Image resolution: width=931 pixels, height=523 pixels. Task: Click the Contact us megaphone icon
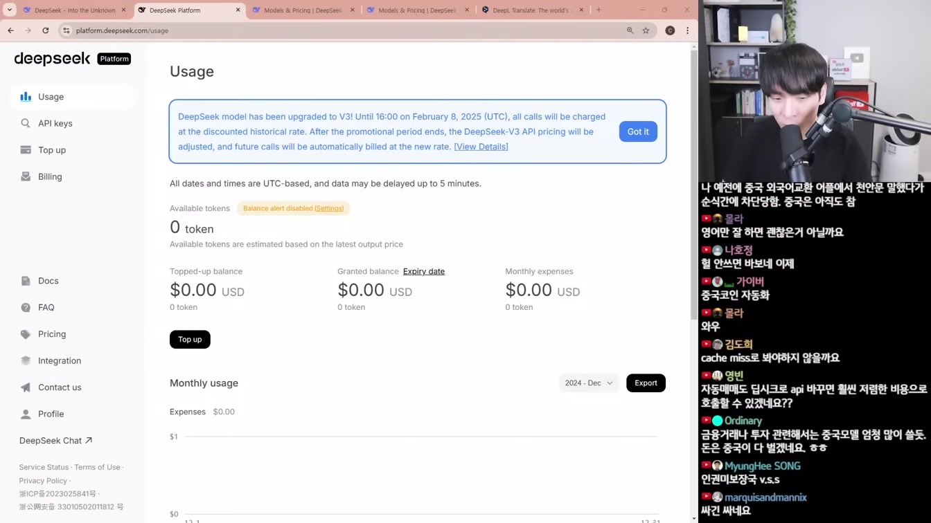click(26, 387)
